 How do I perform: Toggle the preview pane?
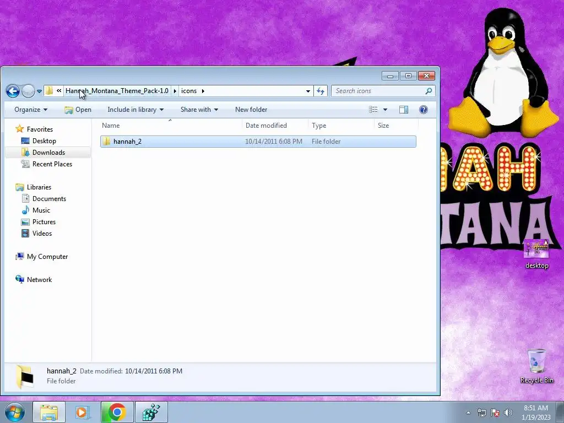click(x=404, y=110)
